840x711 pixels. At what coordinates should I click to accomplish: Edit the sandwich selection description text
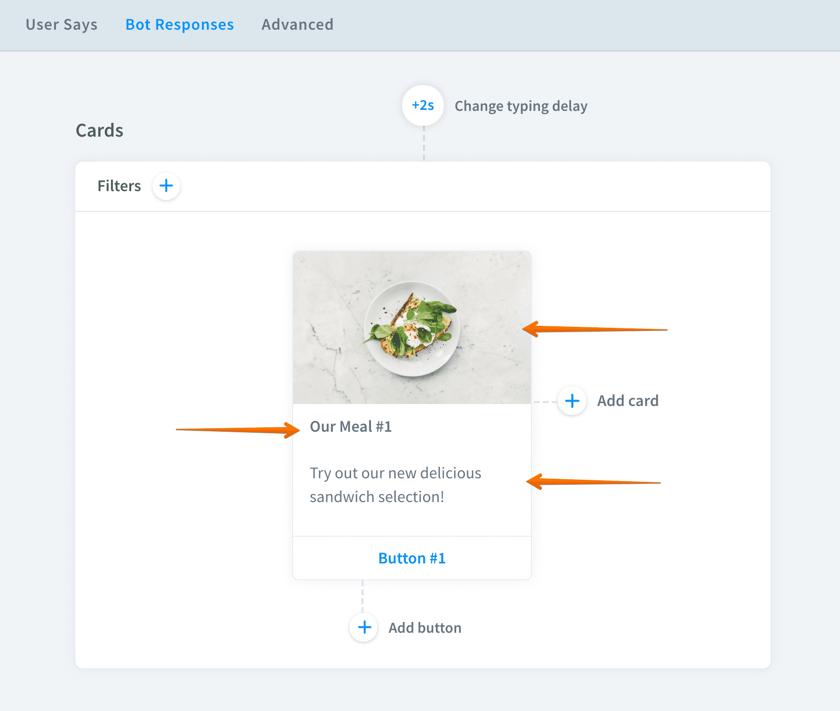point(395,485)
